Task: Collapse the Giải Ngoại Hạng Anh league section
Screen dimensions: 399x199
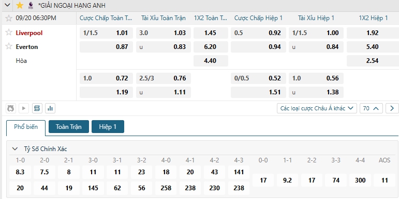Action: [x=7, y=5]
